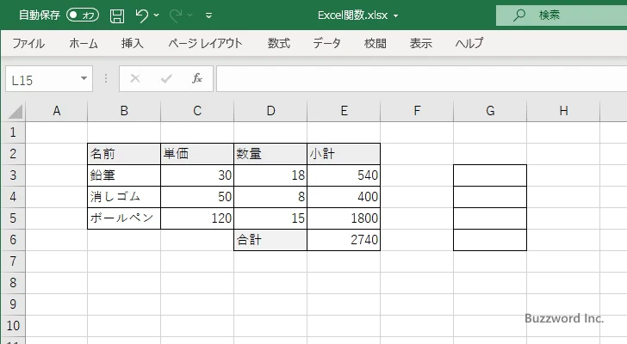Click the cell containing 単価
627x344 pixels.
pyautogui.click(x=197, y=154)
